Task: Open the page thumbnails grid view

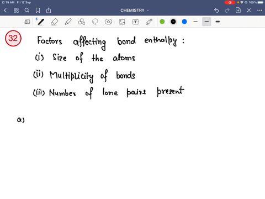Action: [16, 11]
